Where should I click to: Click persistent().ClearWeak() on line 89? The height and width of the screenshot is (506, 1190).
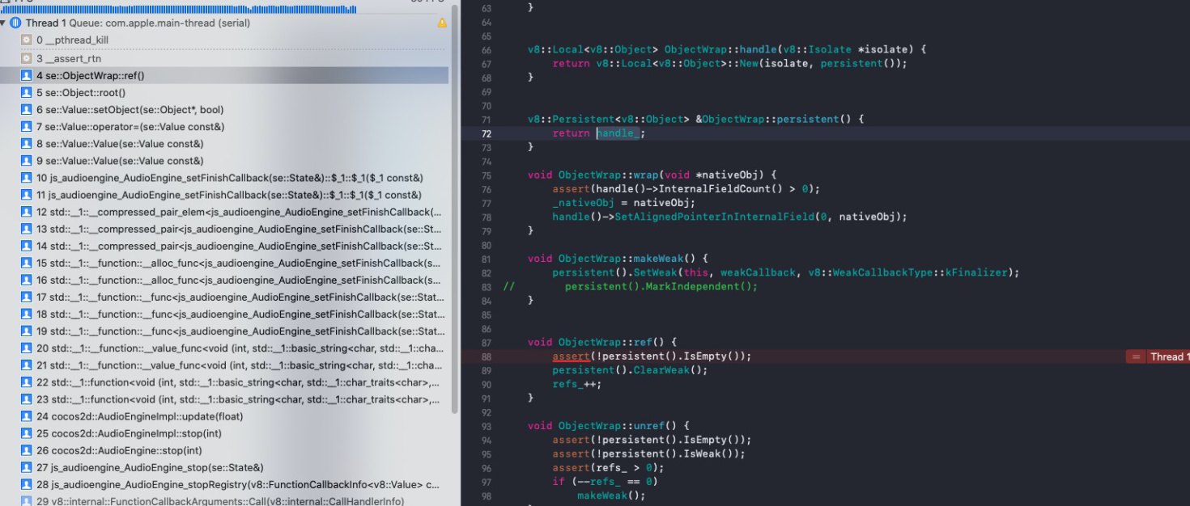[x=630, y=370]
